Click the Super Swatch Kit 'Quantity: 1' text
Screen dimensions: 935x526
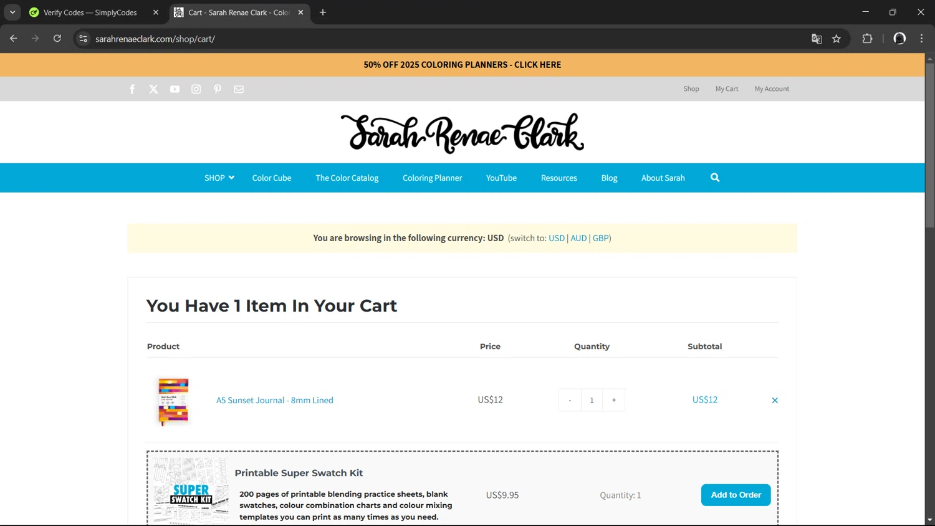(x=620, y=495)
